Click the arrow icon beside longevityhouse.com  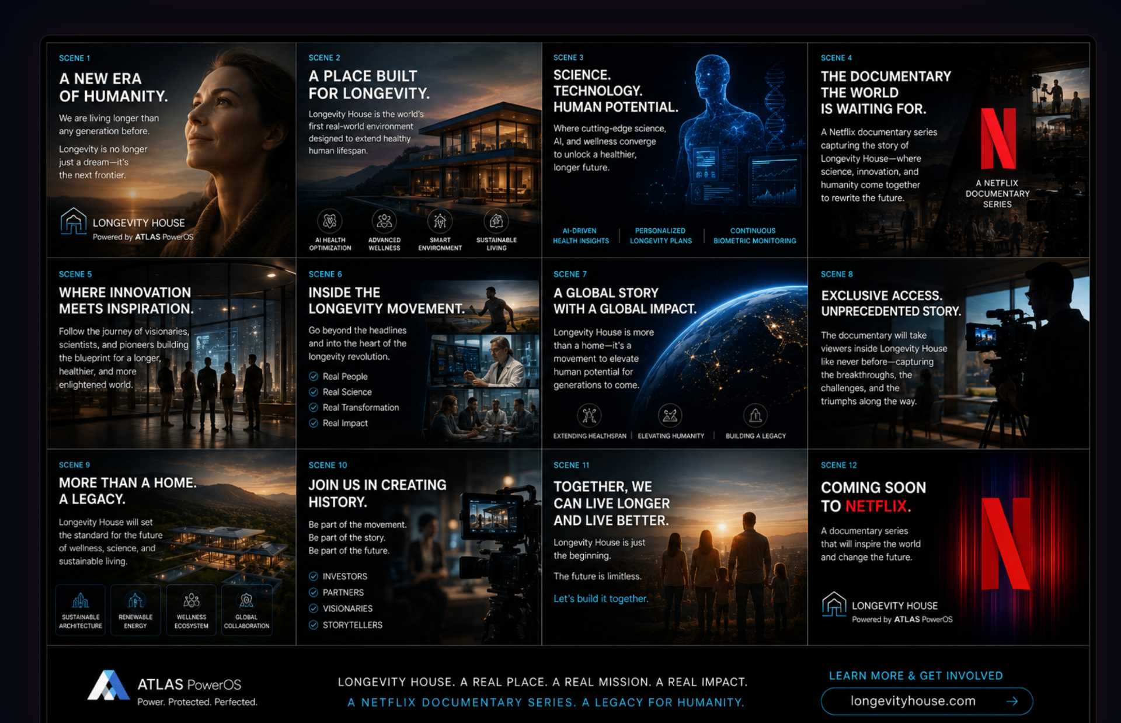click(1012, 701)
